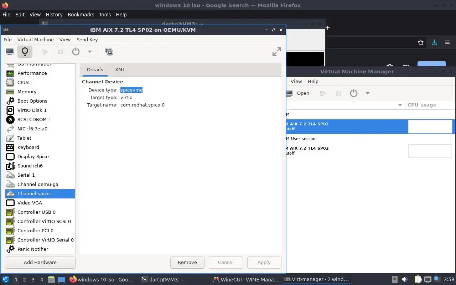Select NIC :f6:3e:a0 device
This screenshot has height=285, width=456.
[40, 129]
